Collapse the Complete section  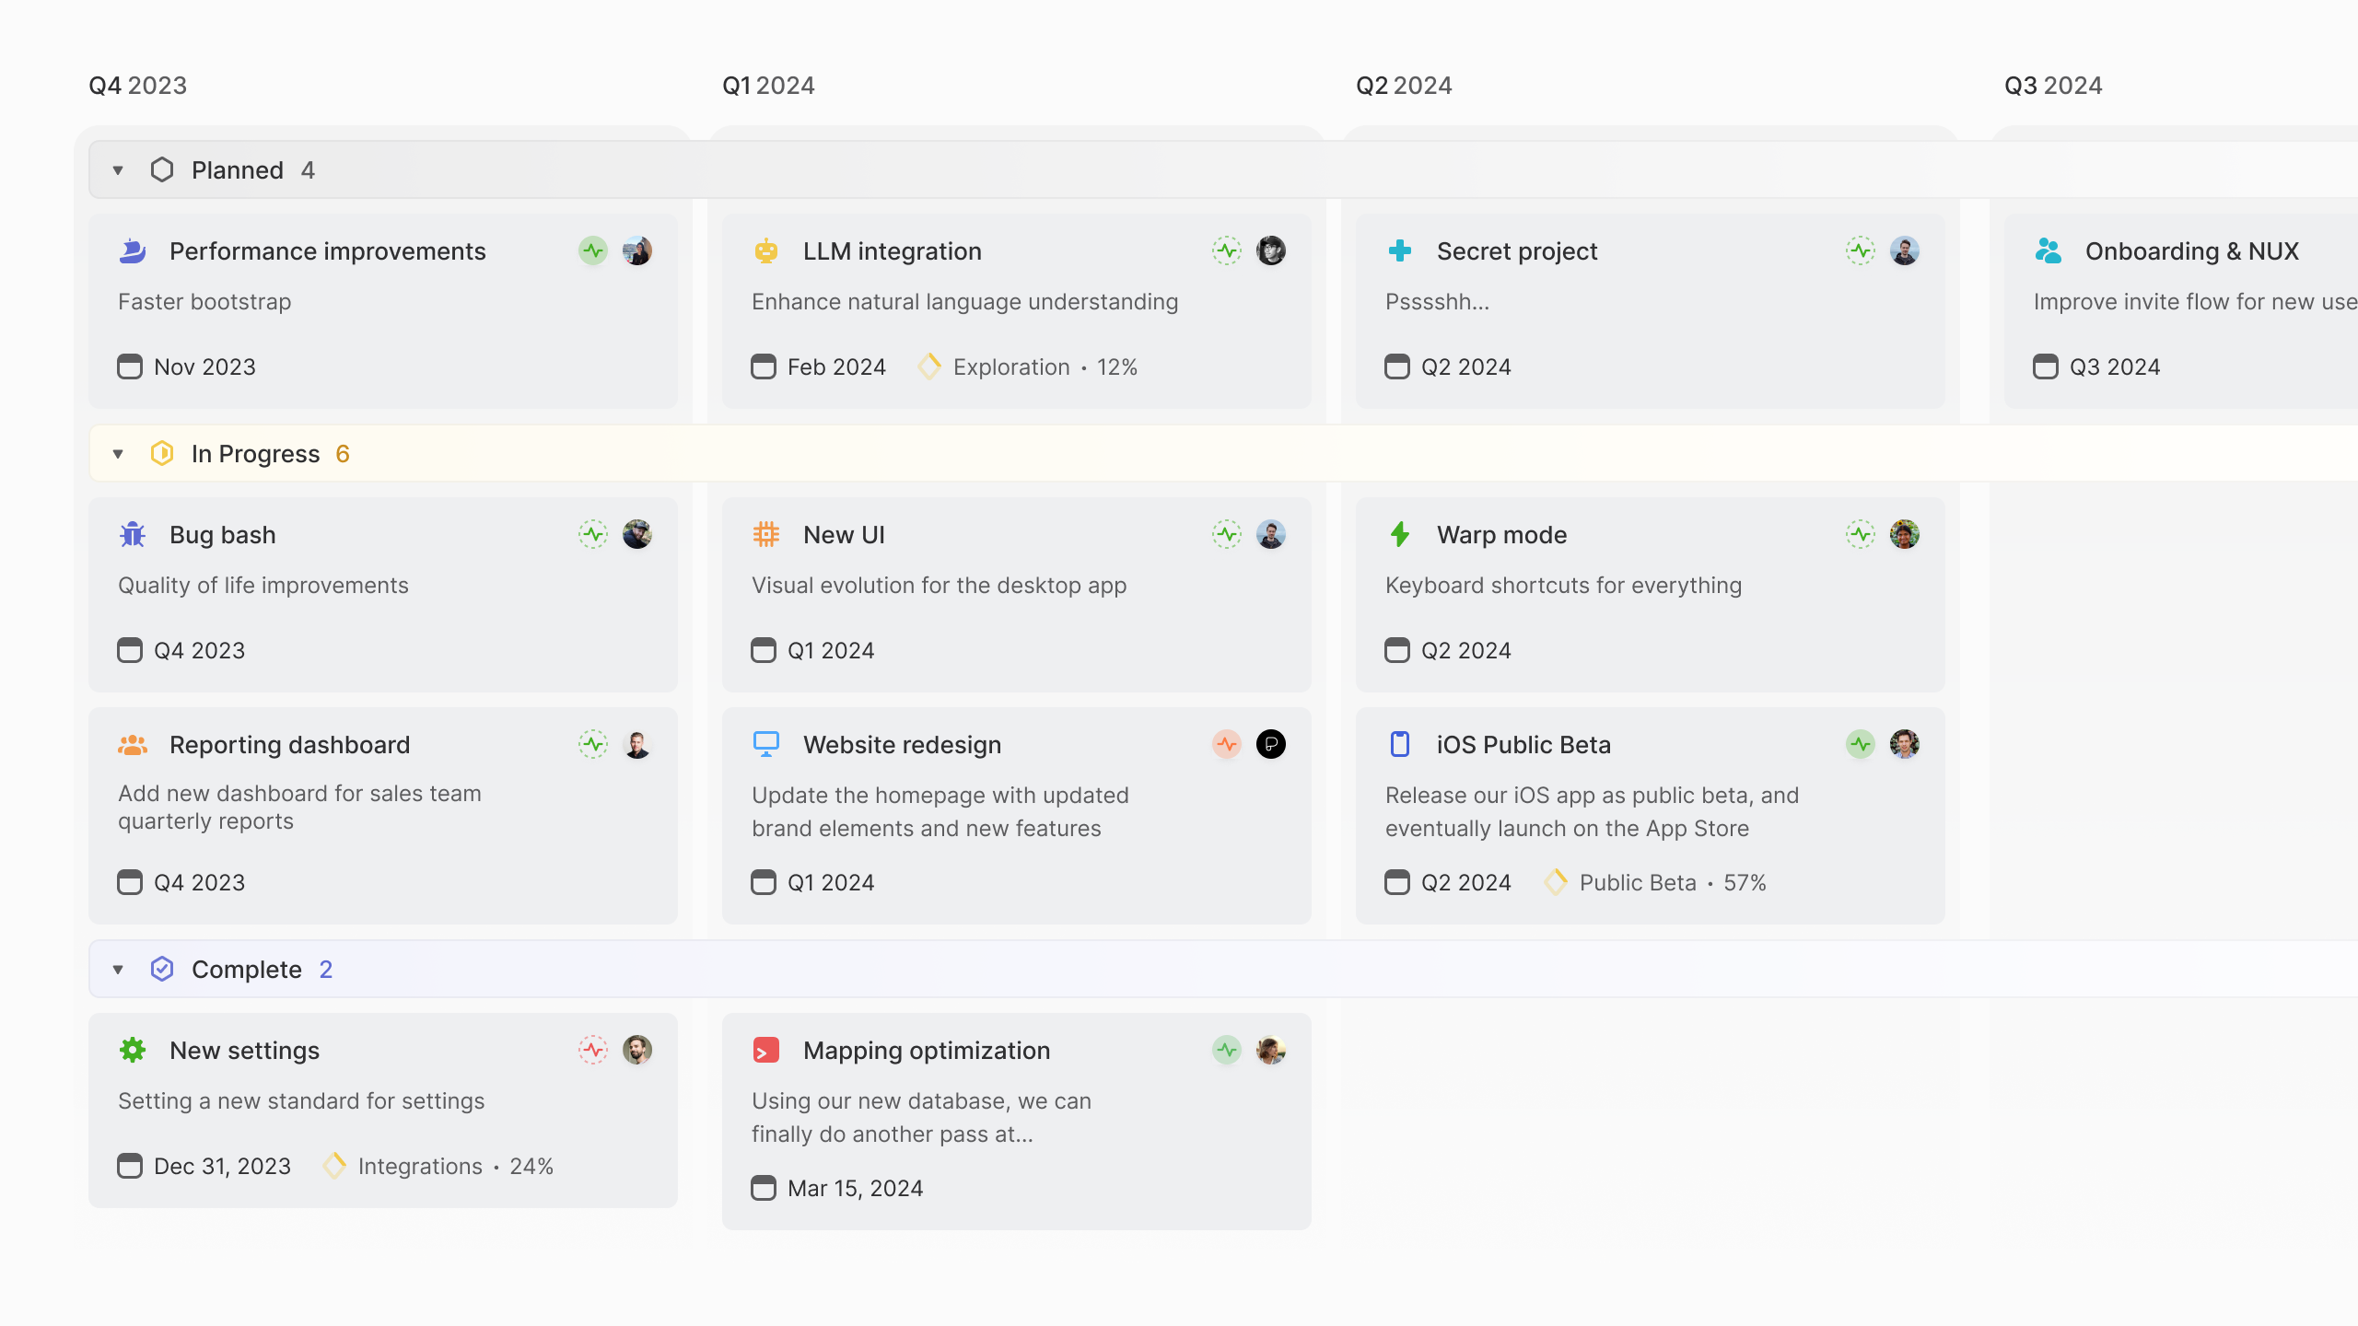(x=117, y=969)
